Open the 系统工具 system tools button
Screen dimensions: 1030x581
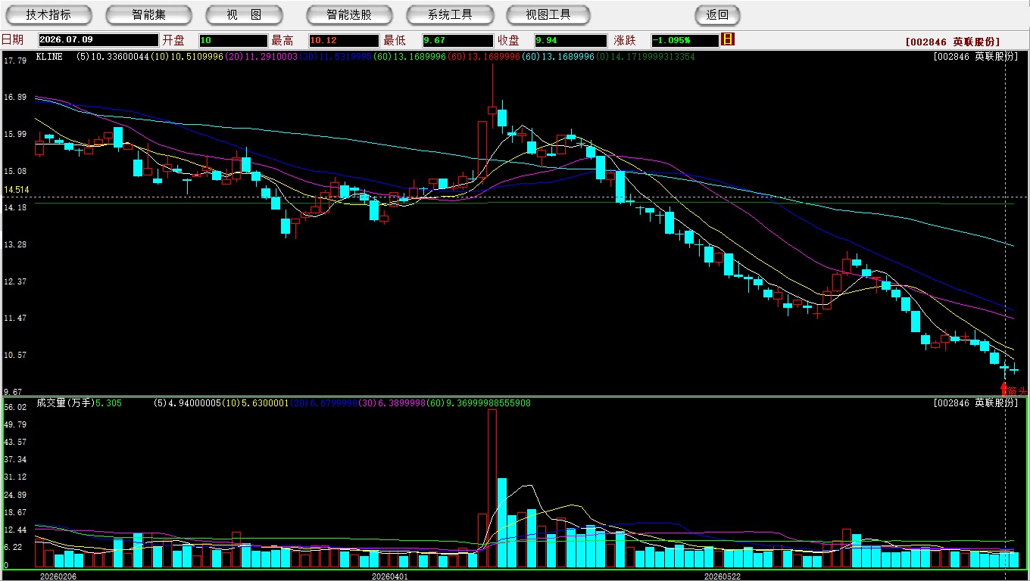[450, 14]
